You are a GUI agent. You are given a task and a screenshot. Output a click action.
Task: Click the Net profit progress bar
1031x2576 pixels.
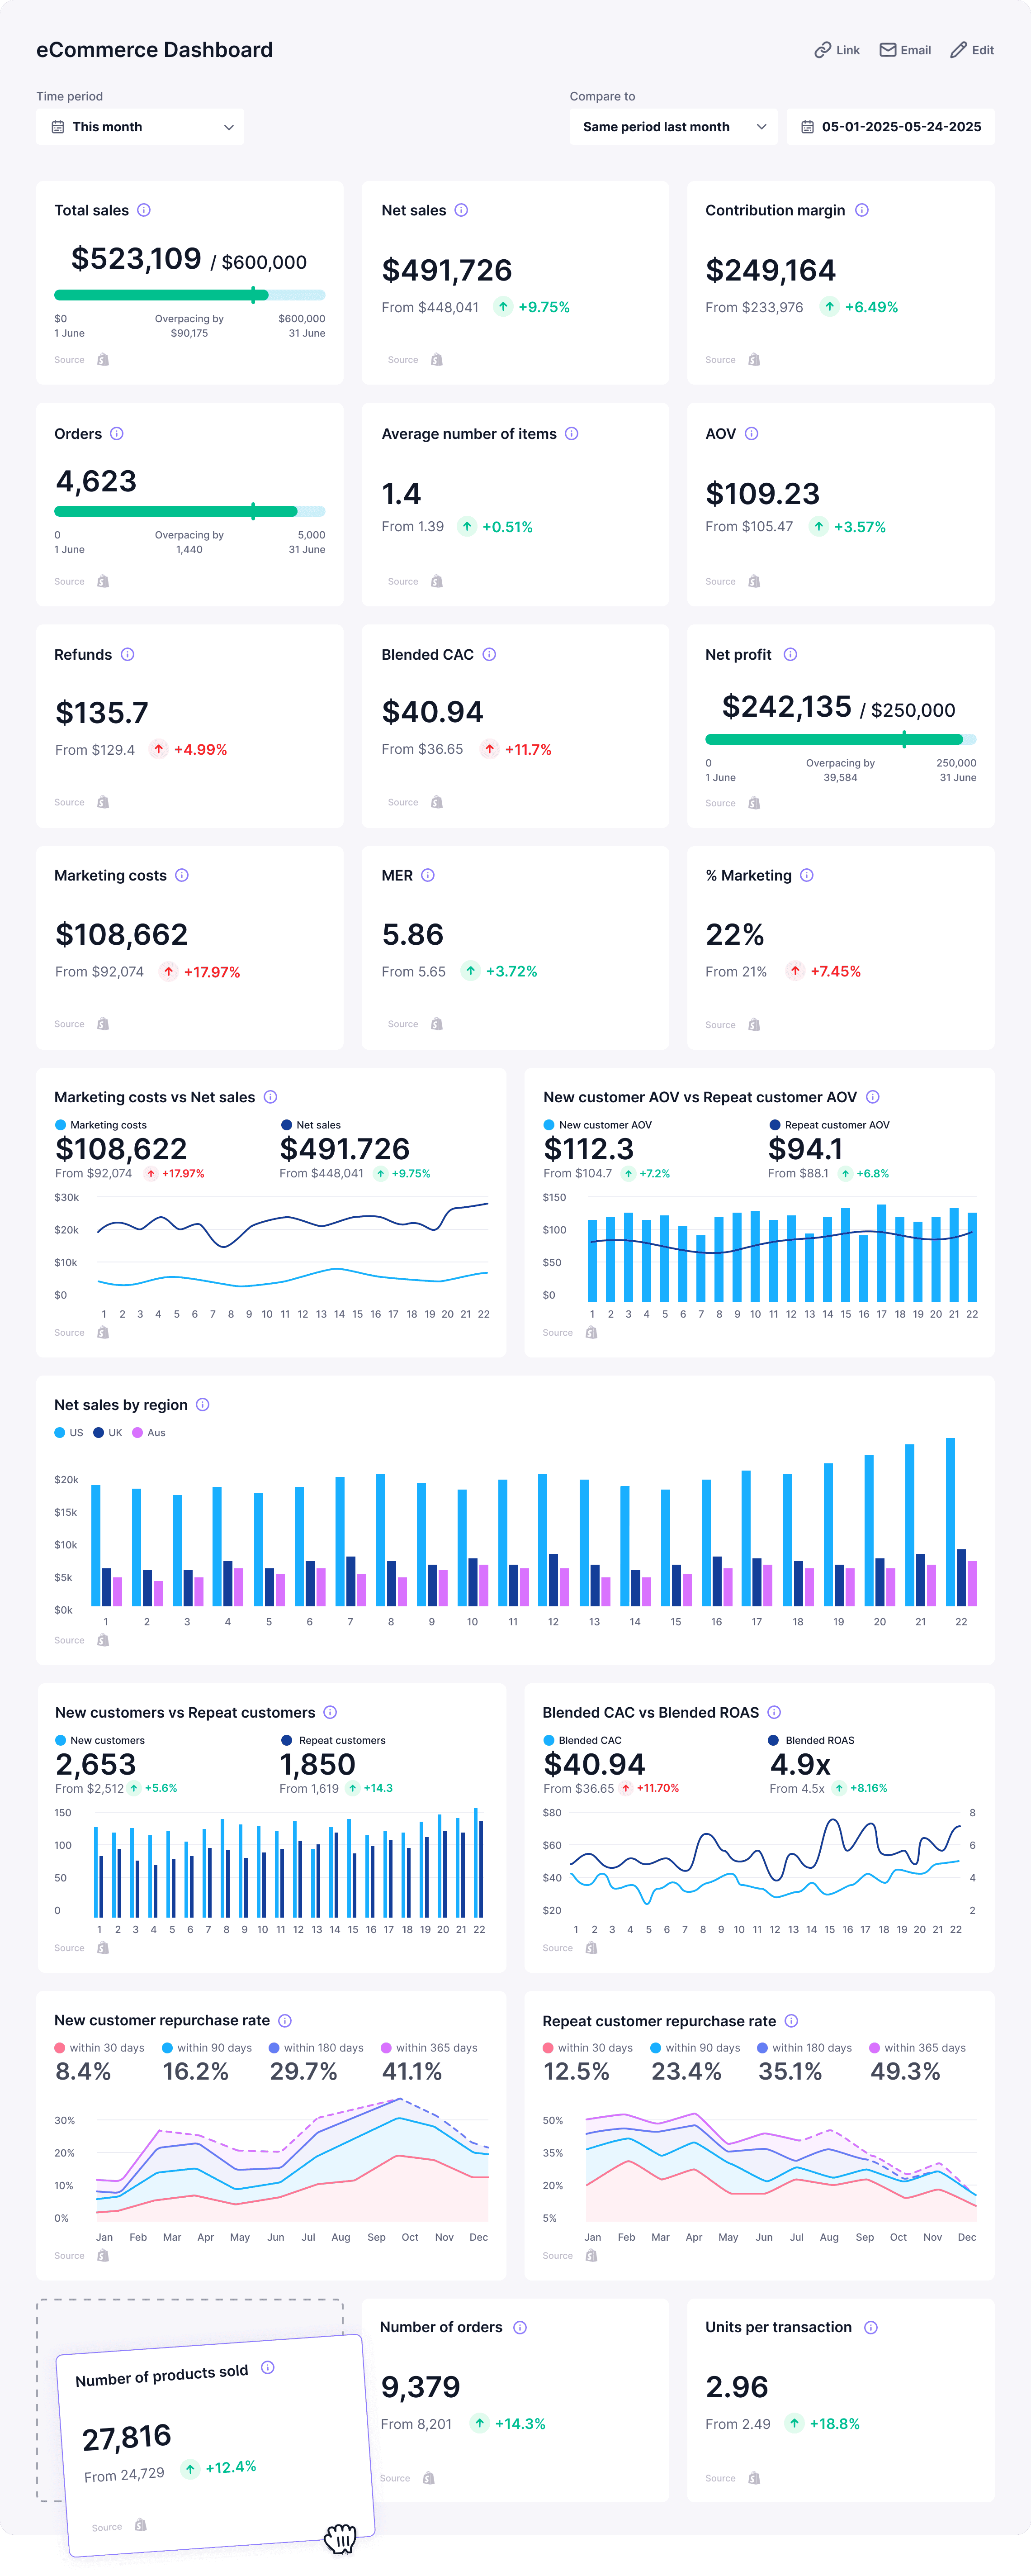coord(840,739)
